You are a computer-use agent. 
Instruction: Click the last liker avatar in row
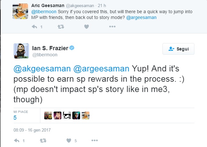86,115
